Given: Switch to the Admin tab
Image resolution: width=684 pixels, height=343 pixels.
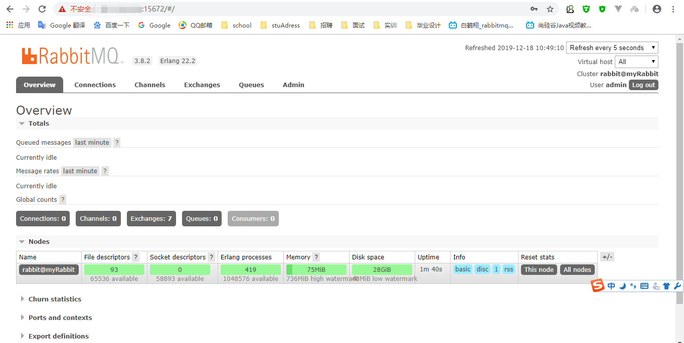Looking at the screenshot, I should click(x=293, y=85).
